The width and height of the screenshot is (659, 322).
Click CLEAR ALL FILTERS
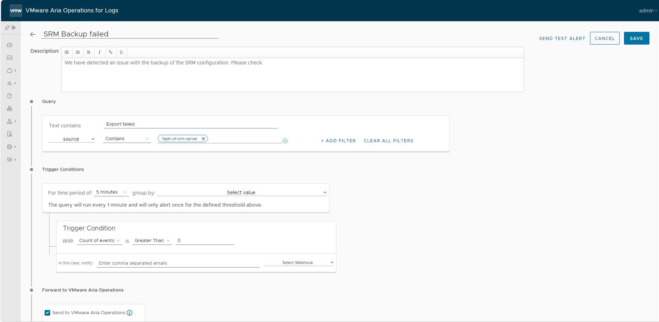[x=388, y=141]
